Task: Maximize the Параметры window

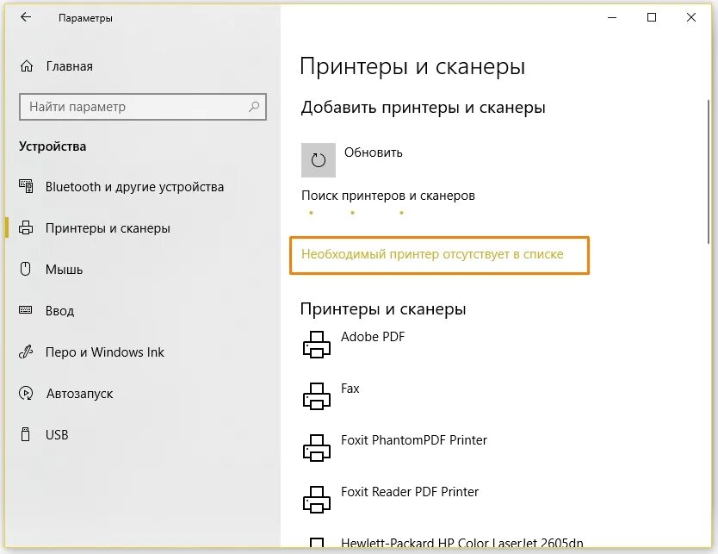Action: 652,17
